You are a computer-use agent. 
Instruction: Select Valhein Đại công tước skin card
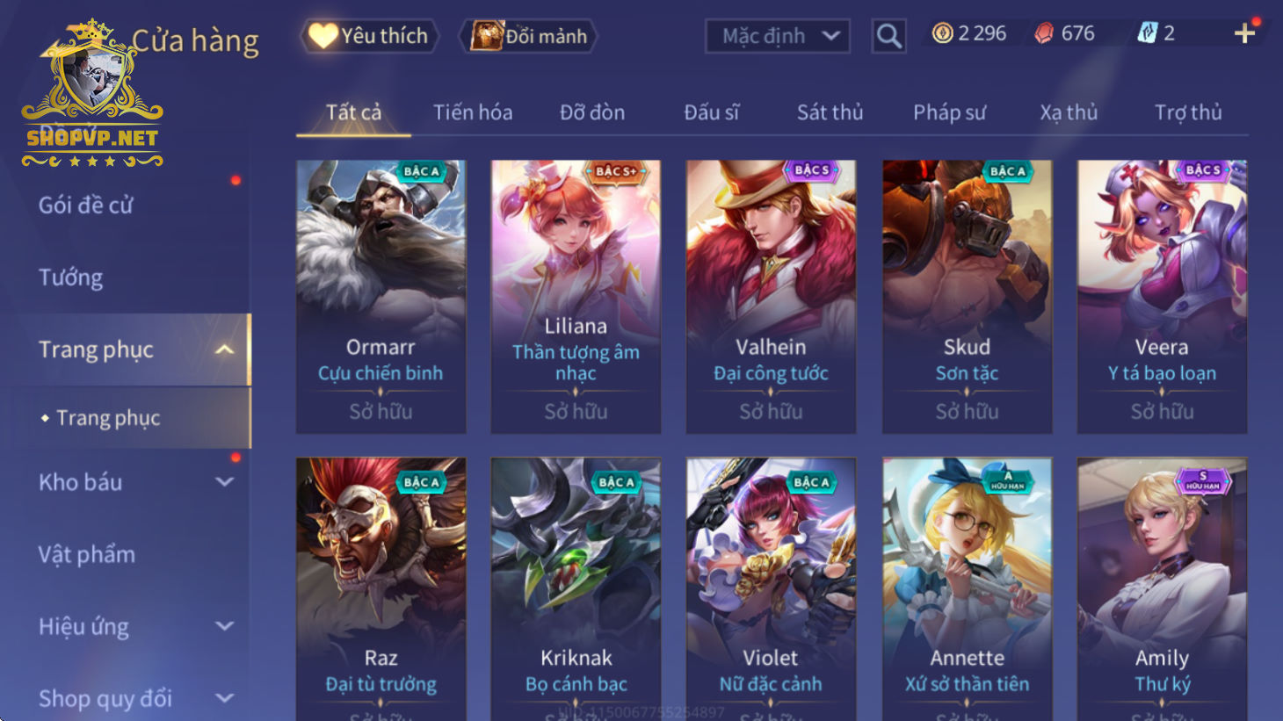[x=771, y=297]
